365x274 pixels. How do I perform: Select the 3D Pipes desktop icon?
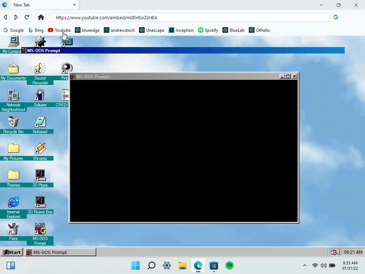40,179
